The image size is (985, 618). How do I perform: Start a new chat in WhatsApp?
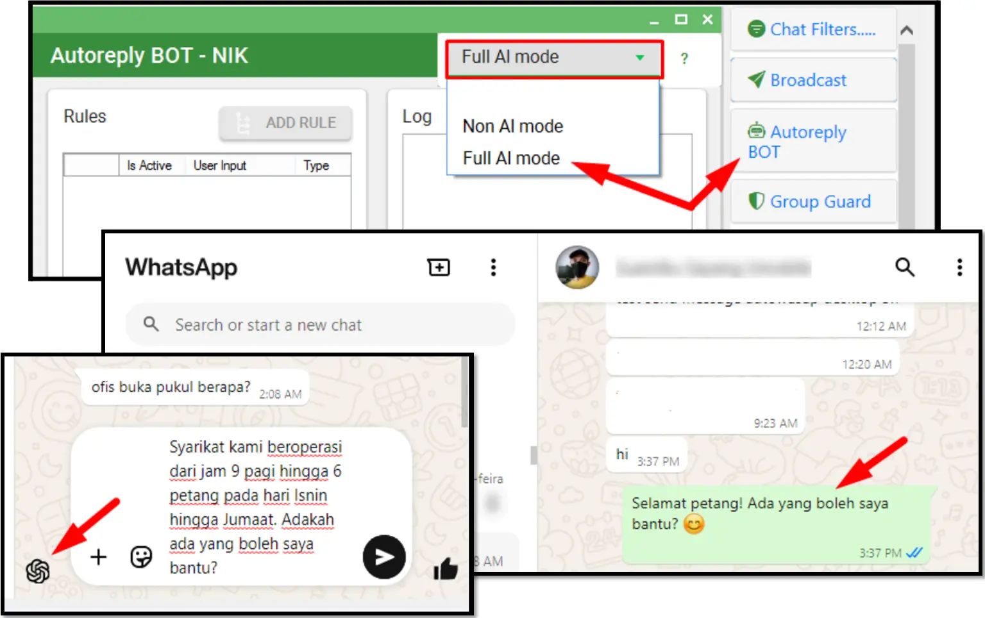[x=439, y=267]
